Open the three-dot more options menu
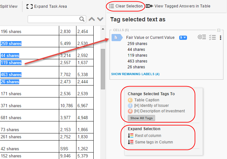Screen dimensions: 227x159 pyautogui.click(x=220, y=38)
